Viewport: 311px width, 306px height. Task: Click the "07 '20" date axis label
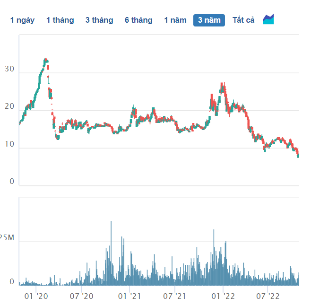(x=82, y=297)
